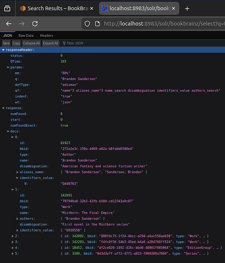Open a new browser tab
Screen dimensions: 225x263
click(x=187, y=8)
